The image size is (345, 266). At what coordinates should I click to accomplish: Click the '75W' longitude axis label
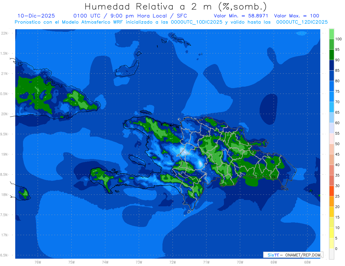click(72, 262)
